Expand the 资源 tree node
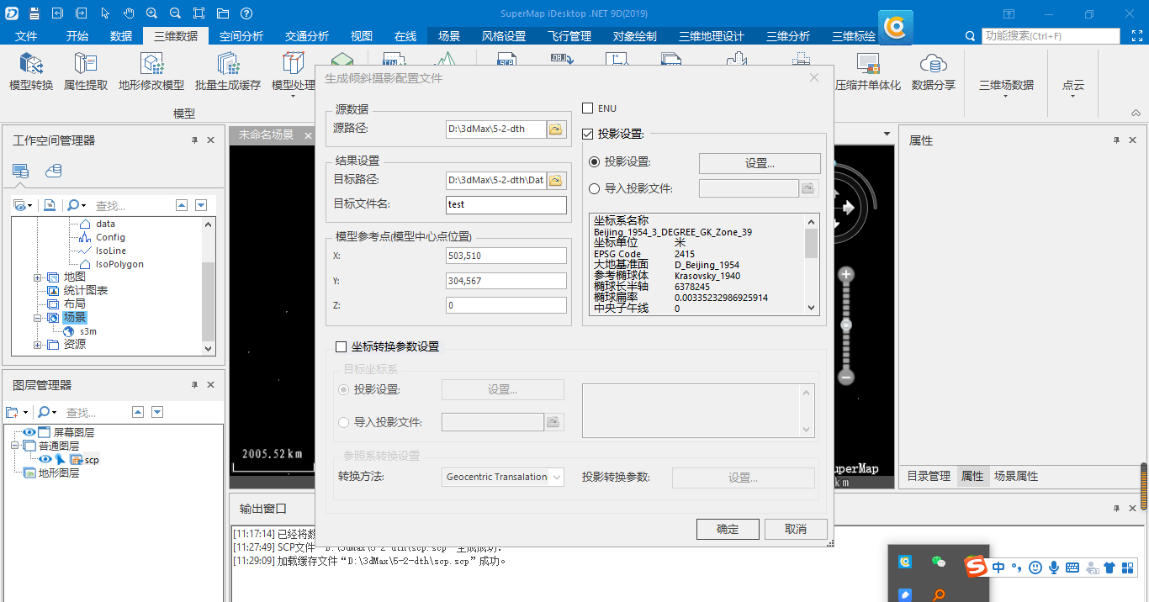Image resolution: width=1149 pixels, height=602 pixels. click(x=37, y=345)
